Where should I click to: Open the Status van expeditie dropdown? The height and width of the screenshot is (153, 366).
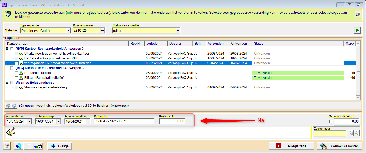[x=177, y=31]
